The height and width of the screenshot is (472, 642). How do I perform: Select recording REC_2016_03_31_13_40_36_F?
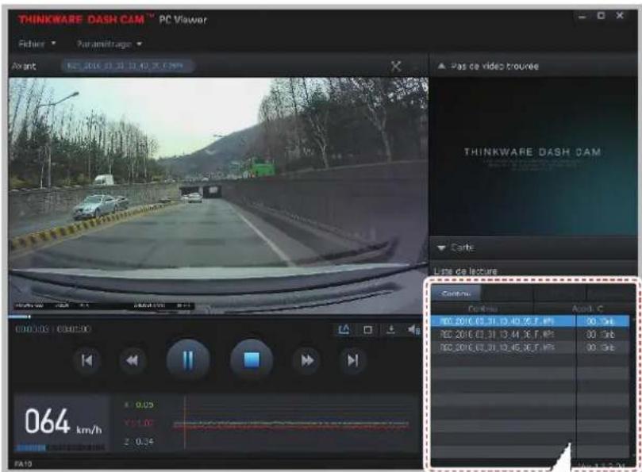[530, 321]
